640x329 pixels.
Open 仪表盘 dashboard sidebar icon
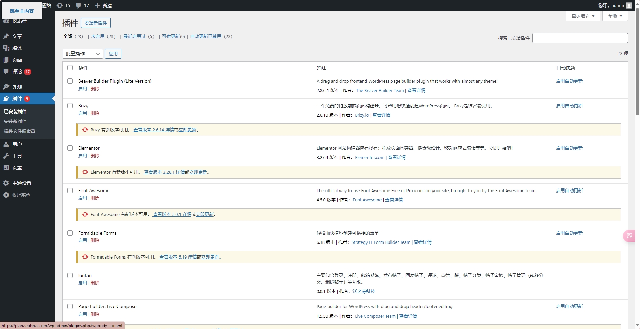6,21
